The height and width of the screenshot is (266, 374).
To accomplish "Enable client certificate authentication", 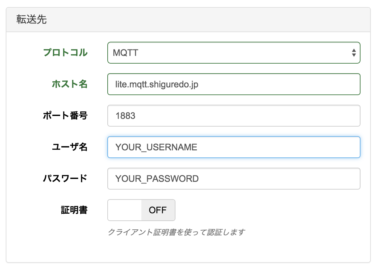I will pos(141,210).
